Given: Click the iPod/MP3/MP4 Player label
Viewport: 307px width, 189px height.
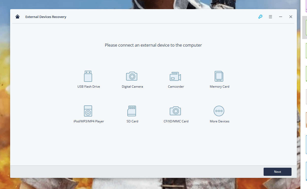Looking at the screenshot, I should [x=89, y=121].
